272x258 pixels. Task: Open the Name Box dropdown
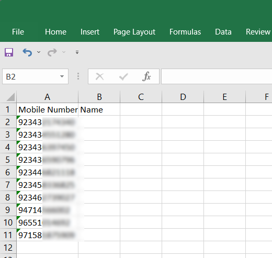tap(62, 76)
